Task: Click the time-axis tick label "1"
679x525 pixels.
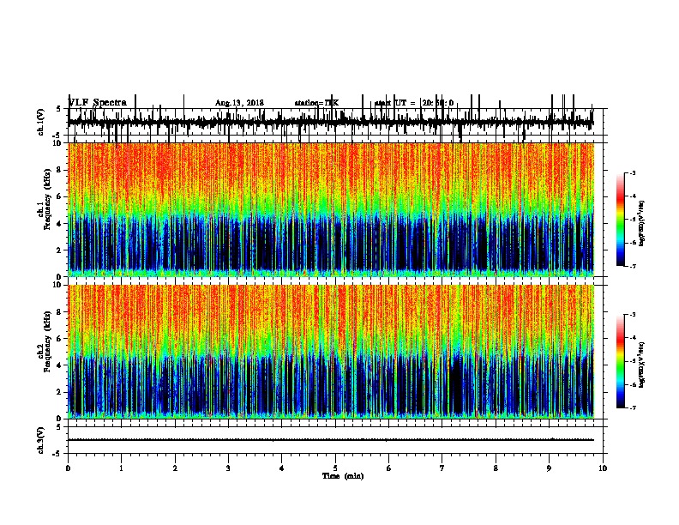Action: tap(121, 468)
